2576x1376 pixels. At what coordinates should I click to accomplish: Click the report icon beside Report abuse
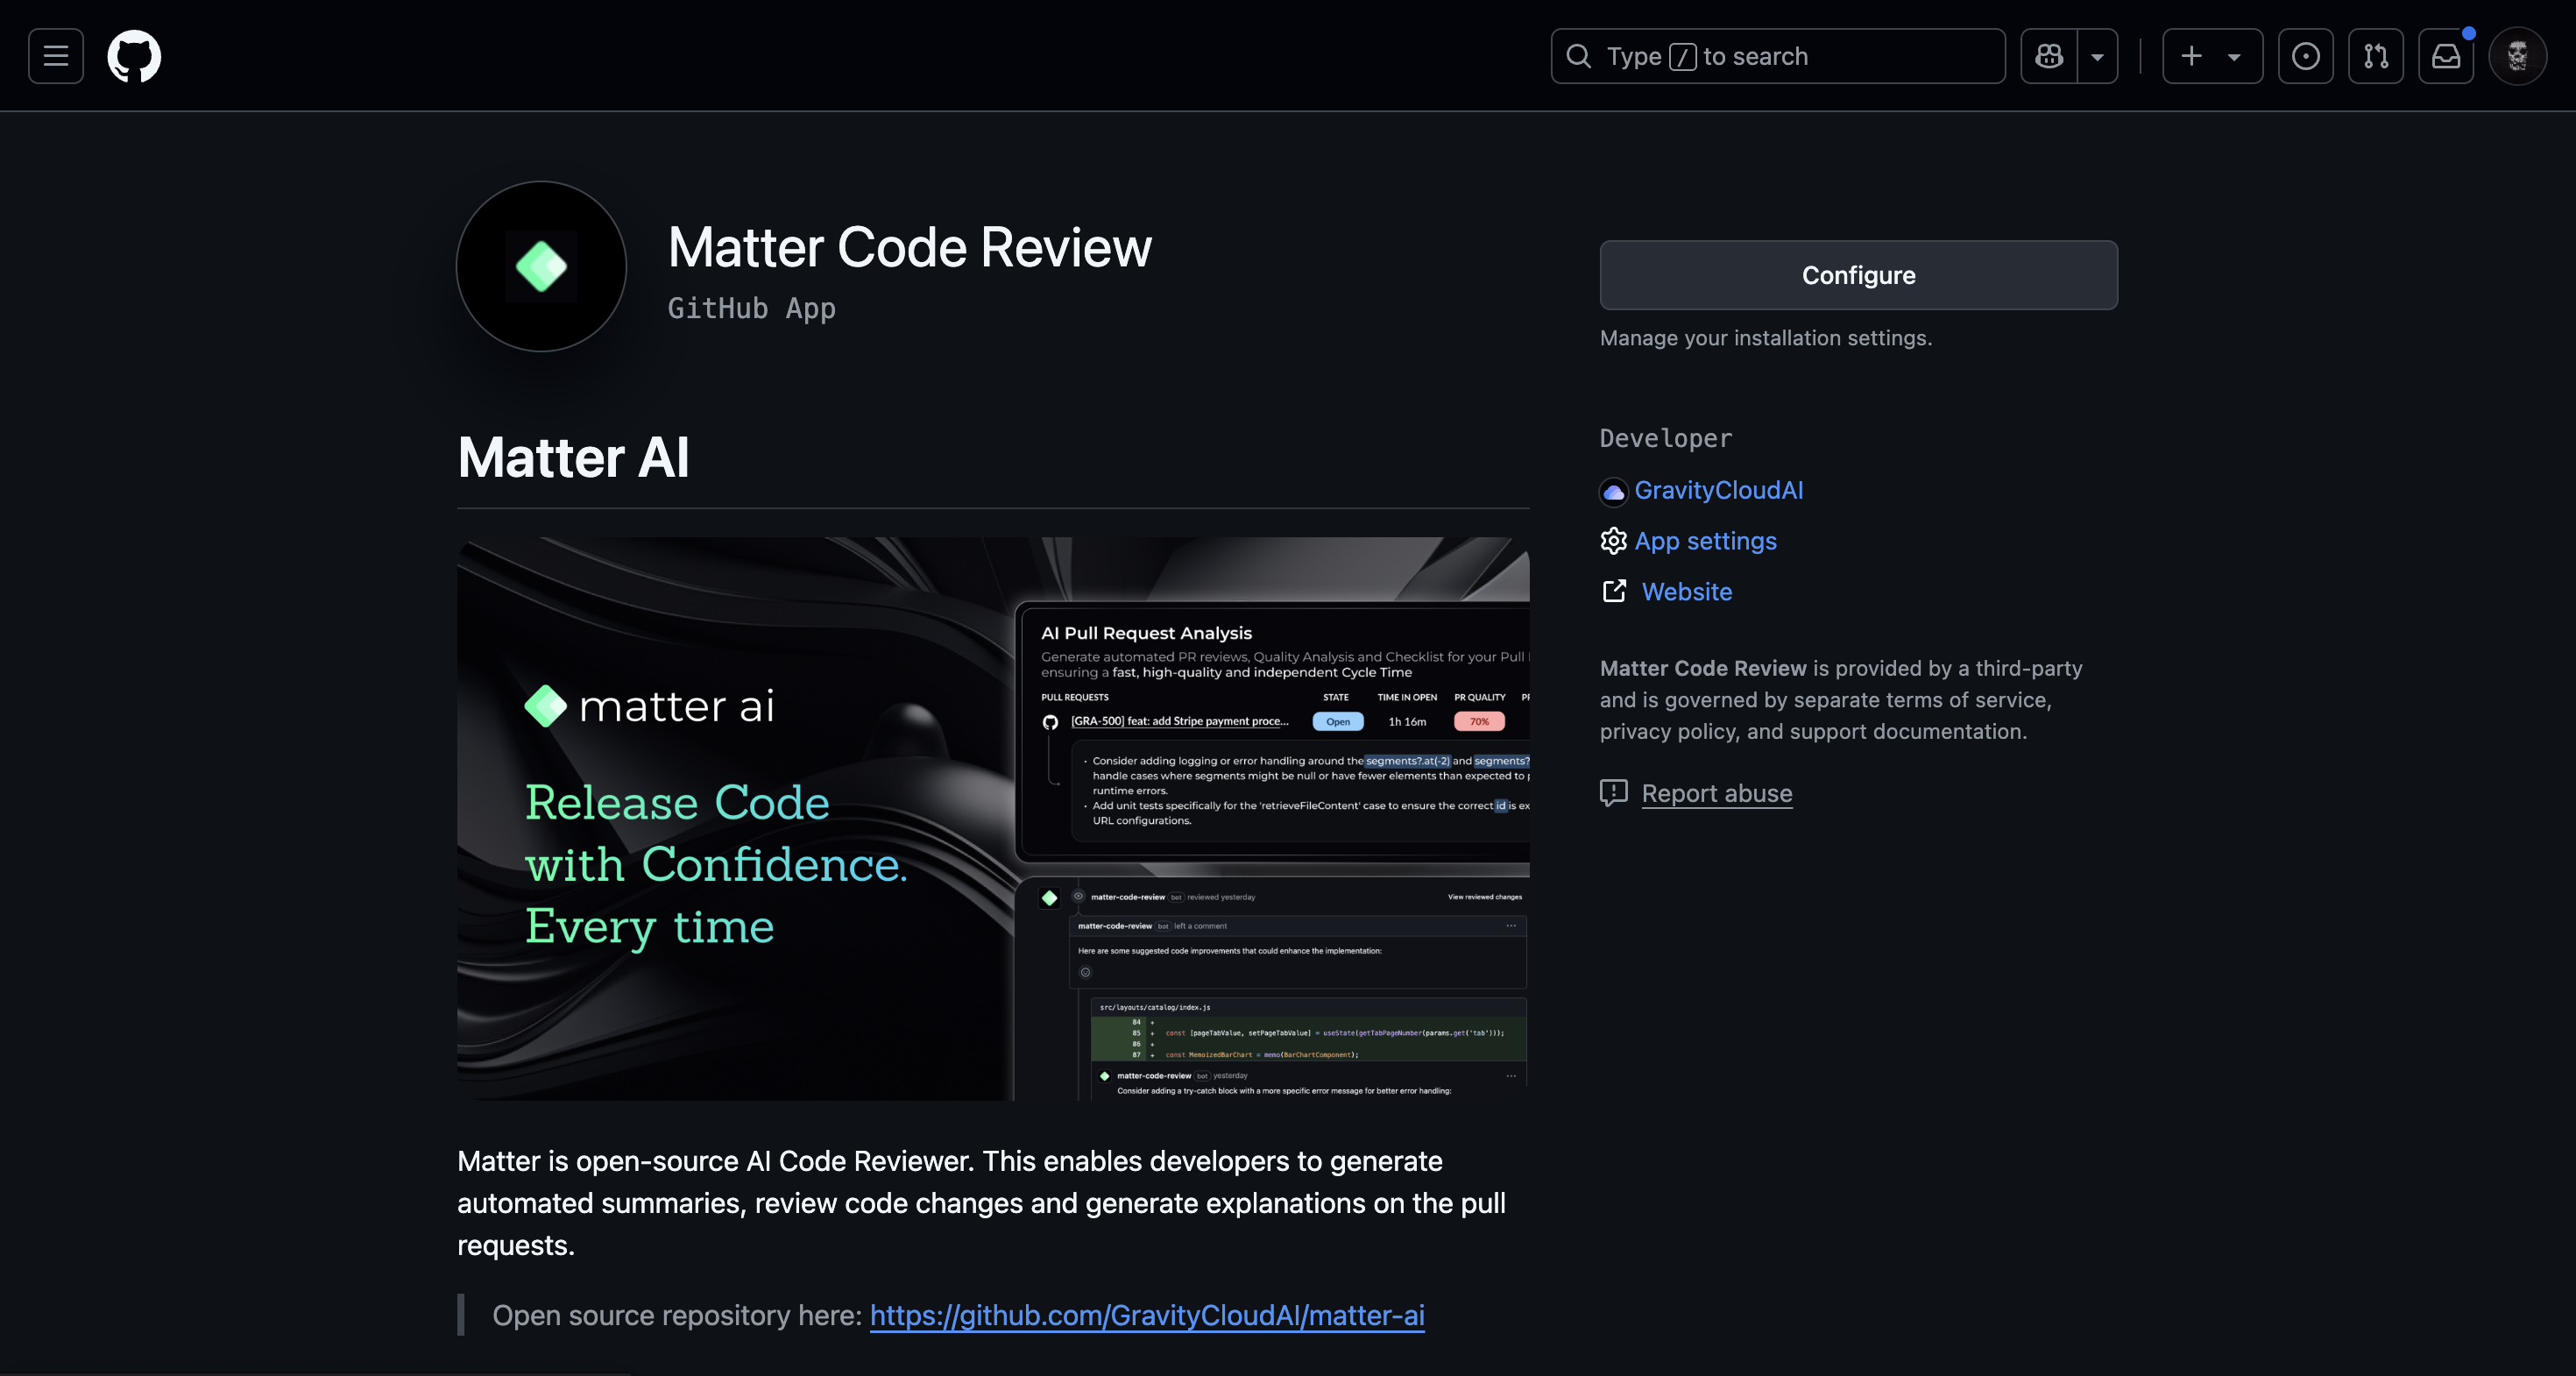[1613, 793]
